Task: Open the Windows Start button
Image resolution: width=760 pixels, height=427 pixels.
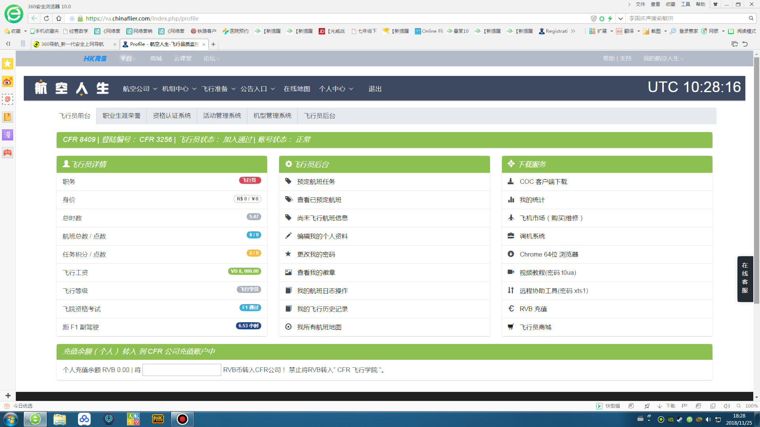Action: tap(10, 419)
